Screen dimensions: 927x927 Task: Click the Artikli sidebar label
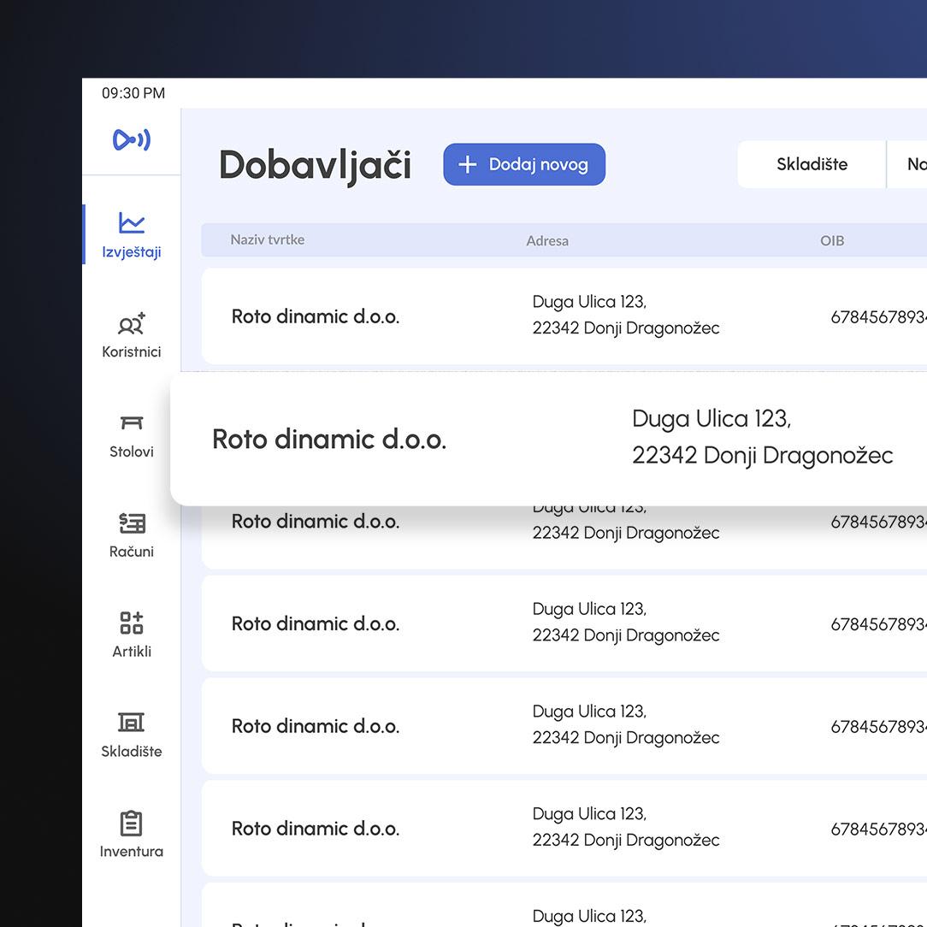[x=131, y=652]
